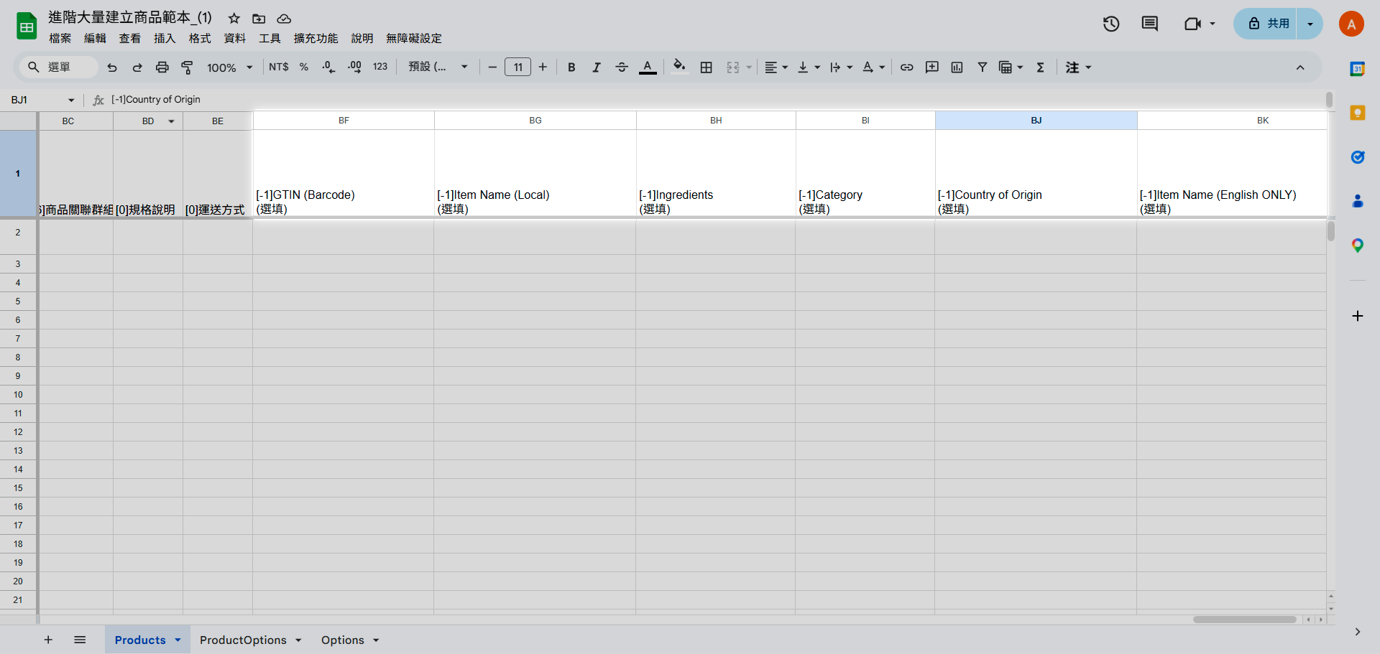Screen dimensions: 1380x654
Task: Pick a text color
Action: tap(648, 67)
